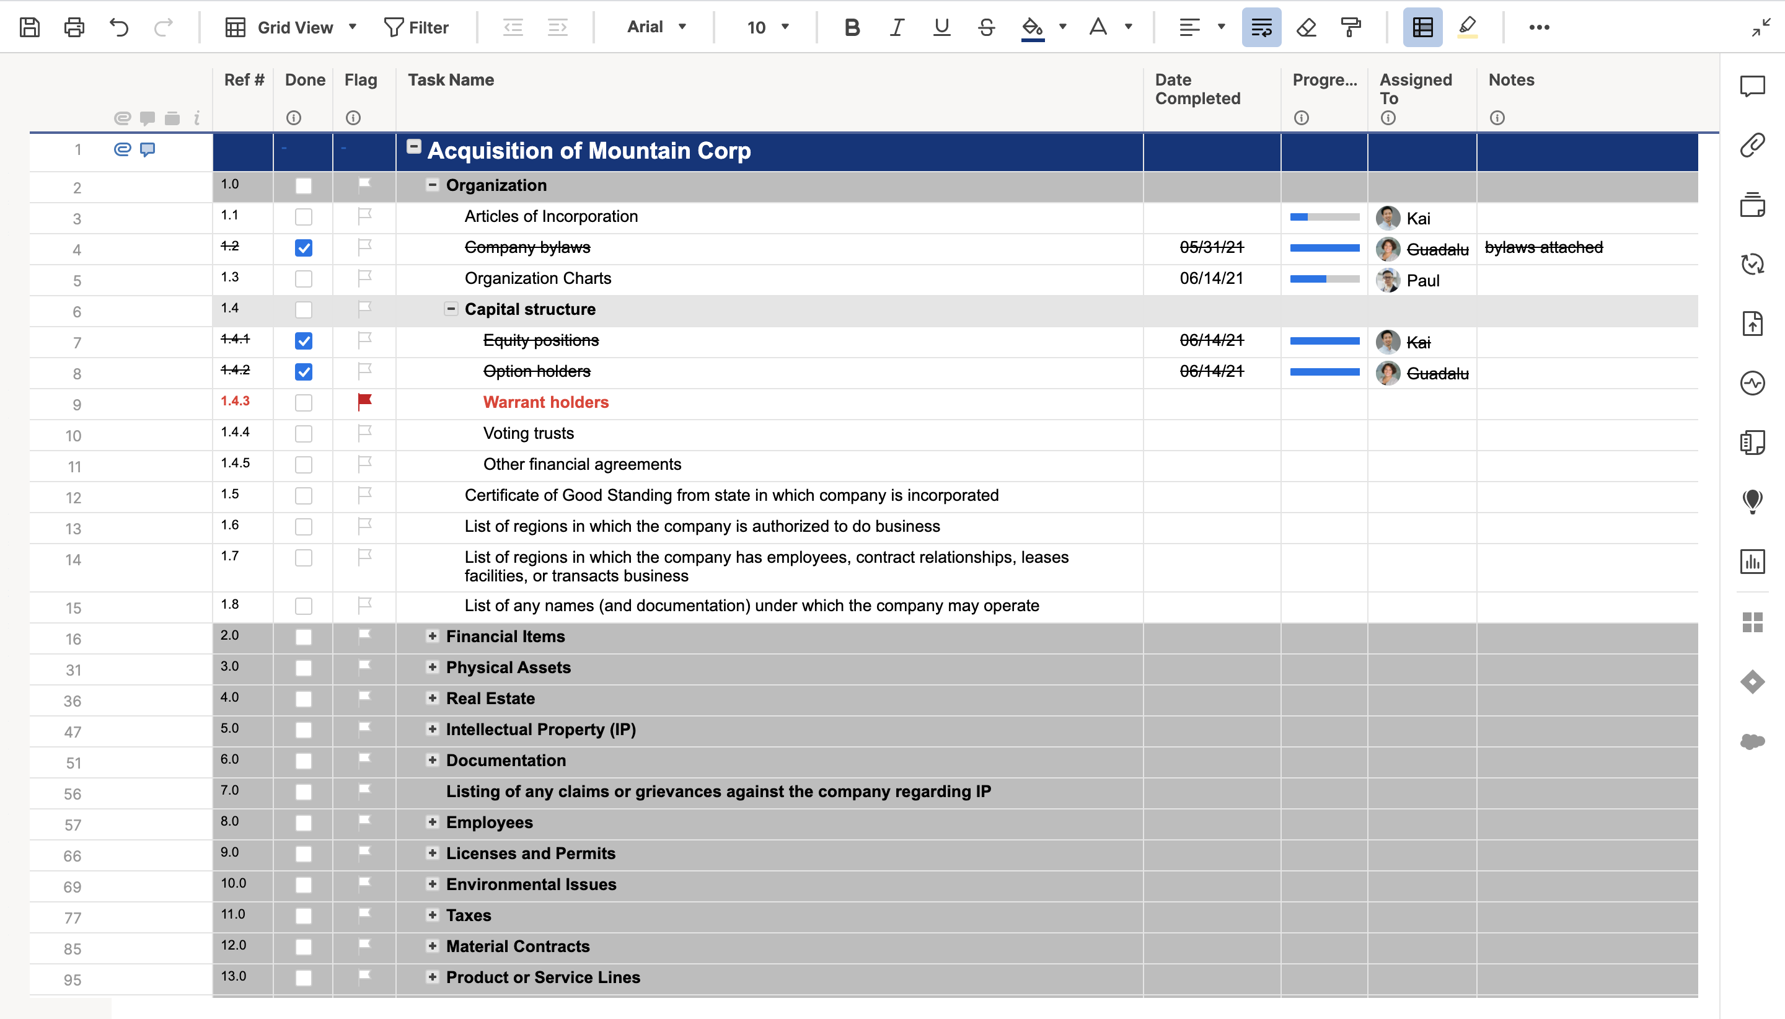1785x1019 pixels.
Task: Click the Filter button
Action: click(x=416, y=27)
